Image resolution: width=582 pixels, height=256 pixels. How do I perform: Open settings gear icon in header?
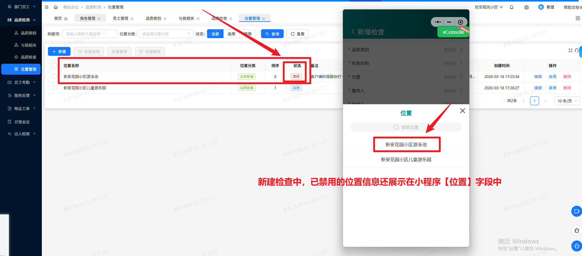pos(526,7)
